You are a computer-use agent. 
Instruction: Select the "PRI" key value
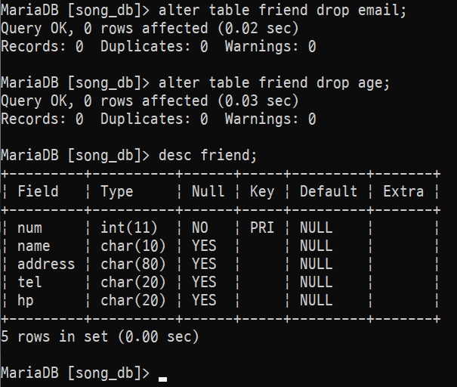(x=262, y=228)
